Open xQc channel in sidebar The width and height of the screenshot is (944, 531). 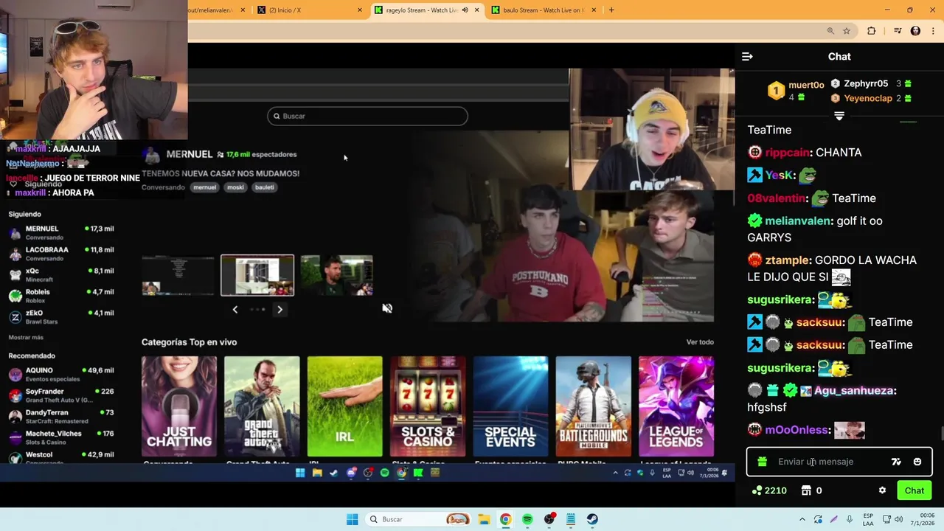61,275
